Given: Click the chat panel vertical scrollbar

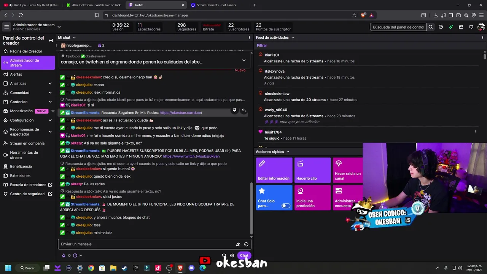Looking at the screenshot, I should 251,209.
